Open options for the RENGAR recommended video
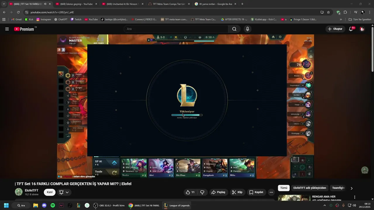374x210 pixels. click(x=354, y=197)
